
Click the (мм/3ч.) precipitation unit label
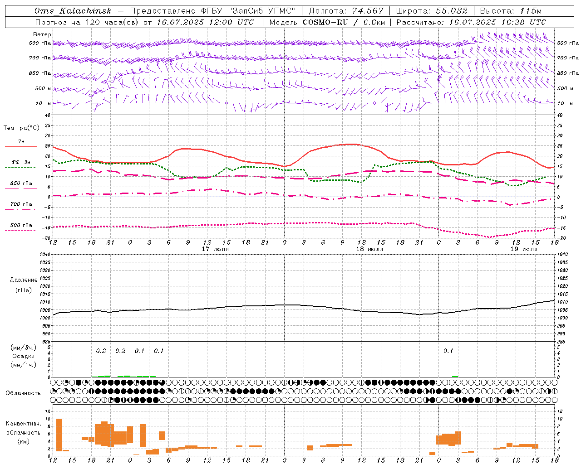click(x=24, y=348)
